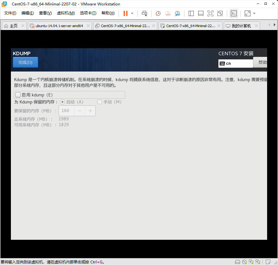Decrease reserved memory with minus button
The height and width of the screenshot is (265, 278).
click(80, 111)
